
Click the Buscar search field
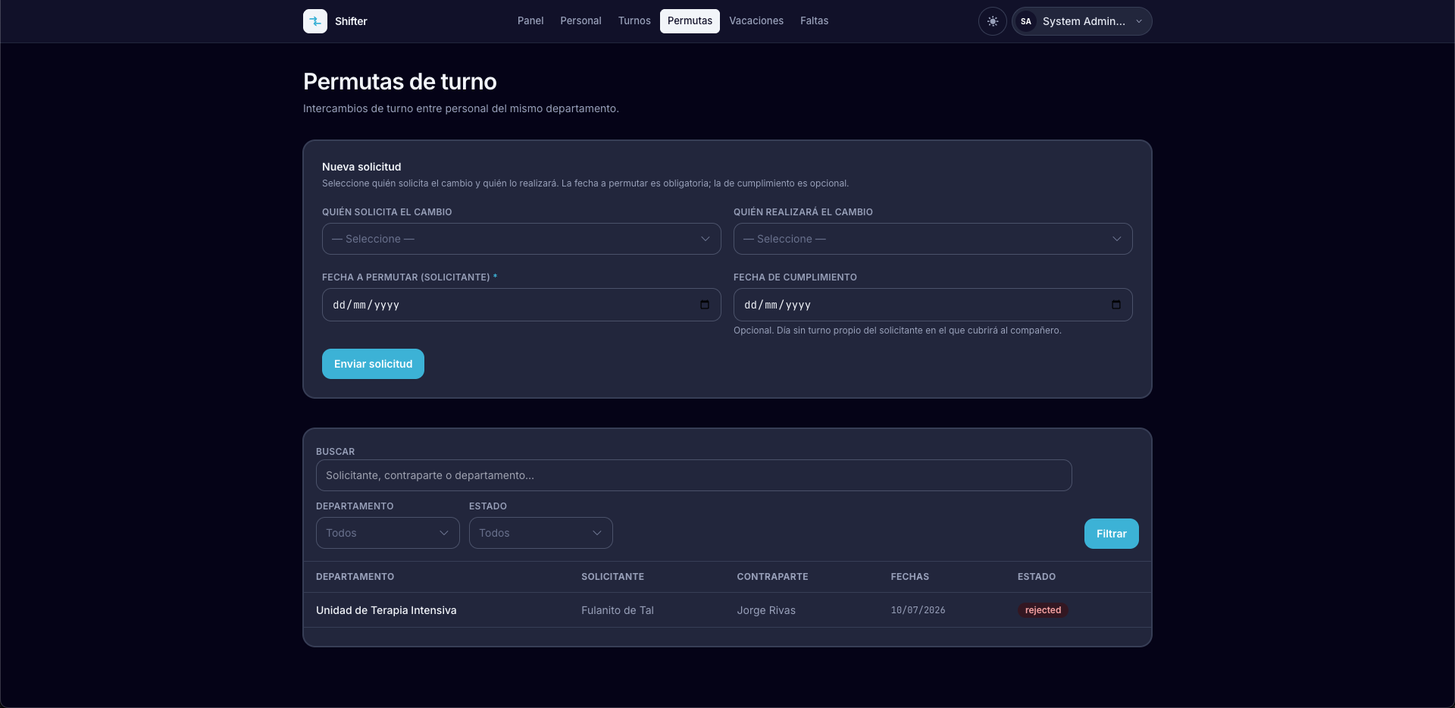[x=693, y=475]
